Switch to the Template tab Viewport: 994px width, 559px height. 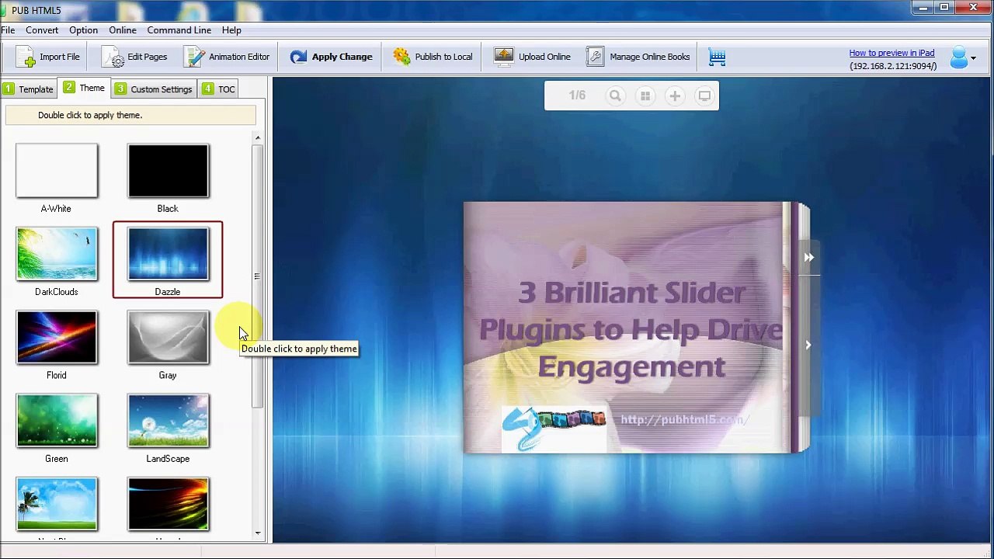[x=29, y=89]
